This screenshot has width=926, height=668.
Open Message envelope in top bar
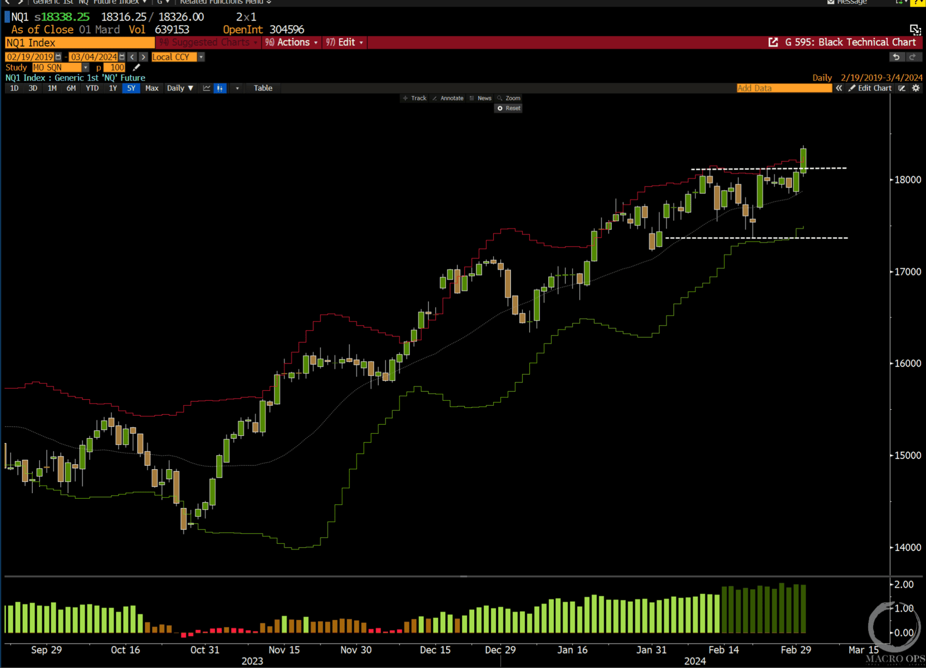point(847,2)
